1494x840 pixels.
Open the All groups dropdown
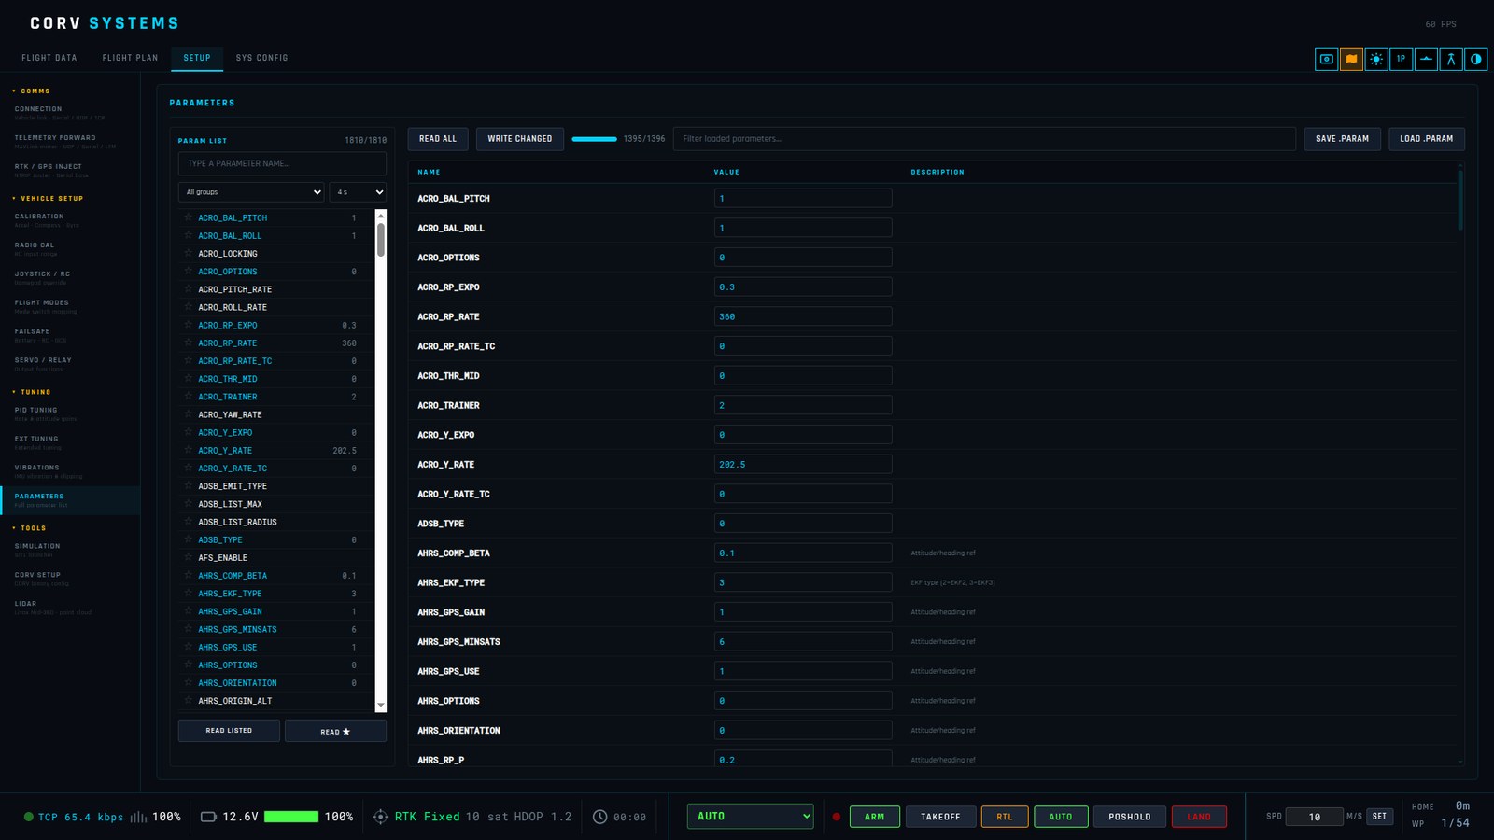click(x=252, y=192)
